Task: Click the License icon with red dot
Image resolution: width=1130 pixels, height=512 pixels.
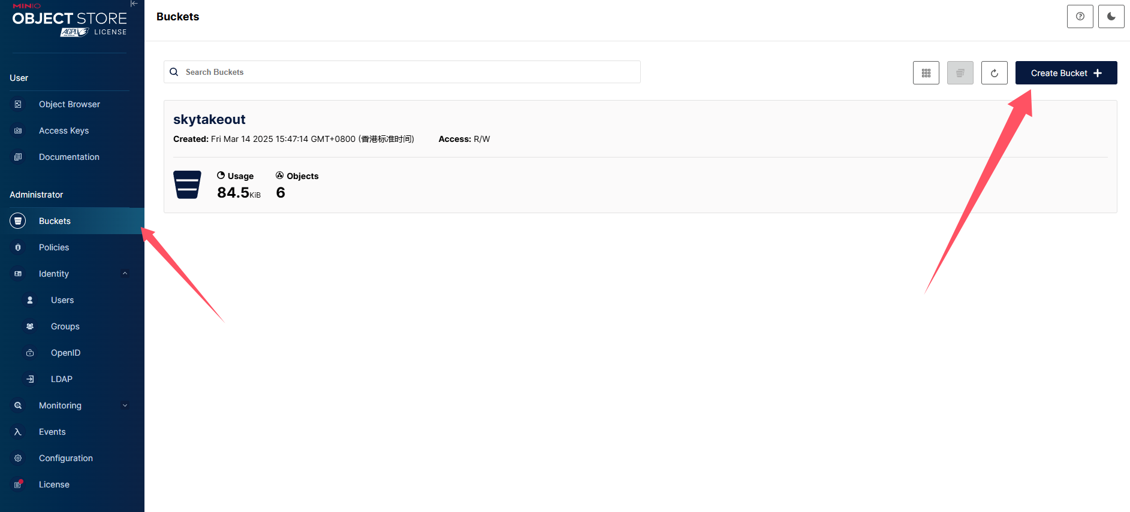Action: click(19, 484)
